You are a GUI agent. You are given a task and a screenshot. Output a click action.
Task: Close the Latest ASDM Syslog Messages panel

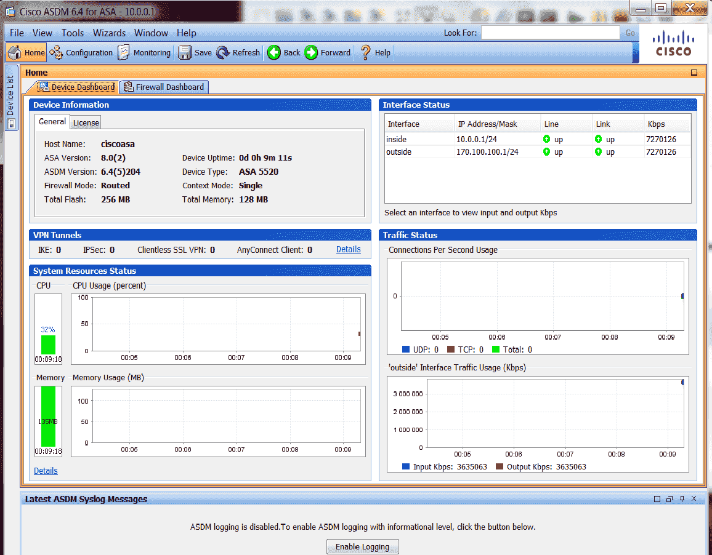point(694,499)
